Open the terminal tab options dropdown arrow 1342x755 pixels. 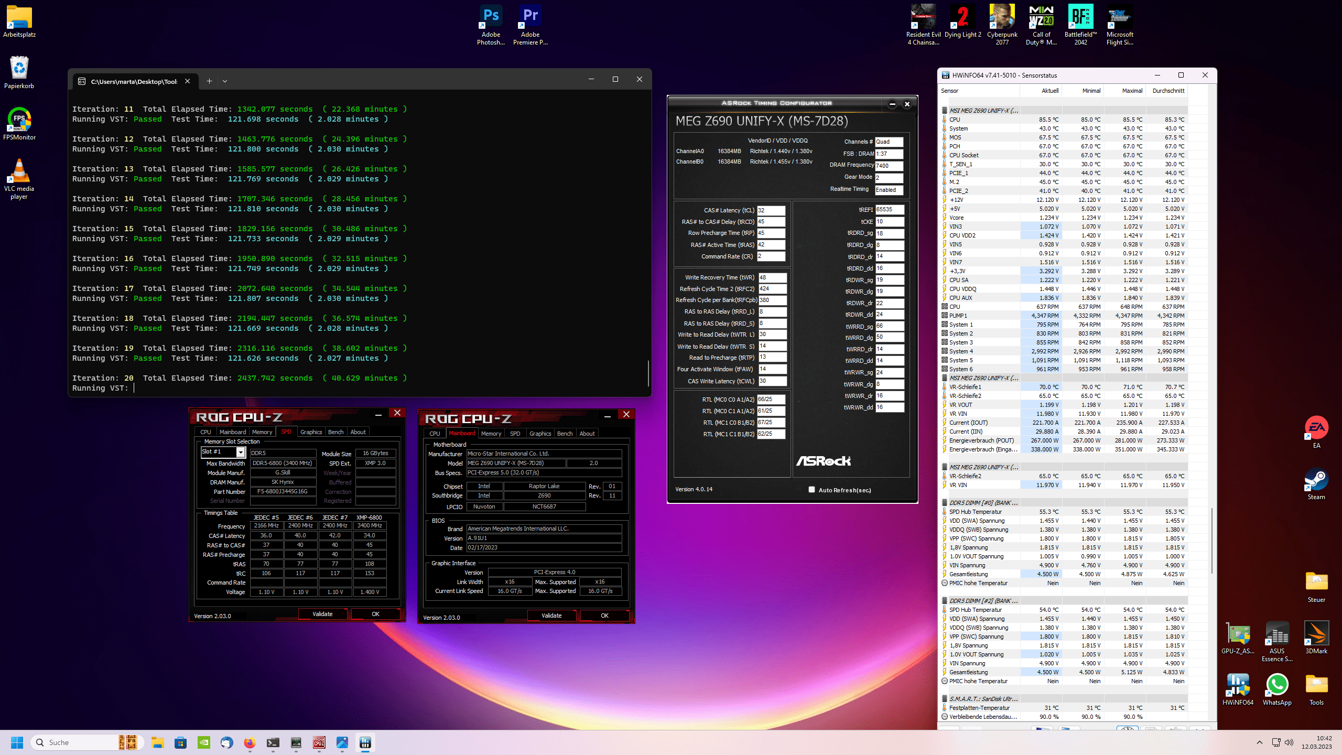[225, 81]
